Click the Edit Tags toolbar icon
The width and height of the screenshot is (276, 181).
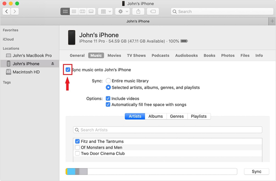point(153,11)
